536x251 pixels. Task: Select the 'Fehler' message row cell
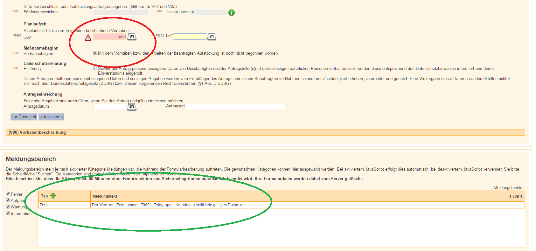pos(65,205)
